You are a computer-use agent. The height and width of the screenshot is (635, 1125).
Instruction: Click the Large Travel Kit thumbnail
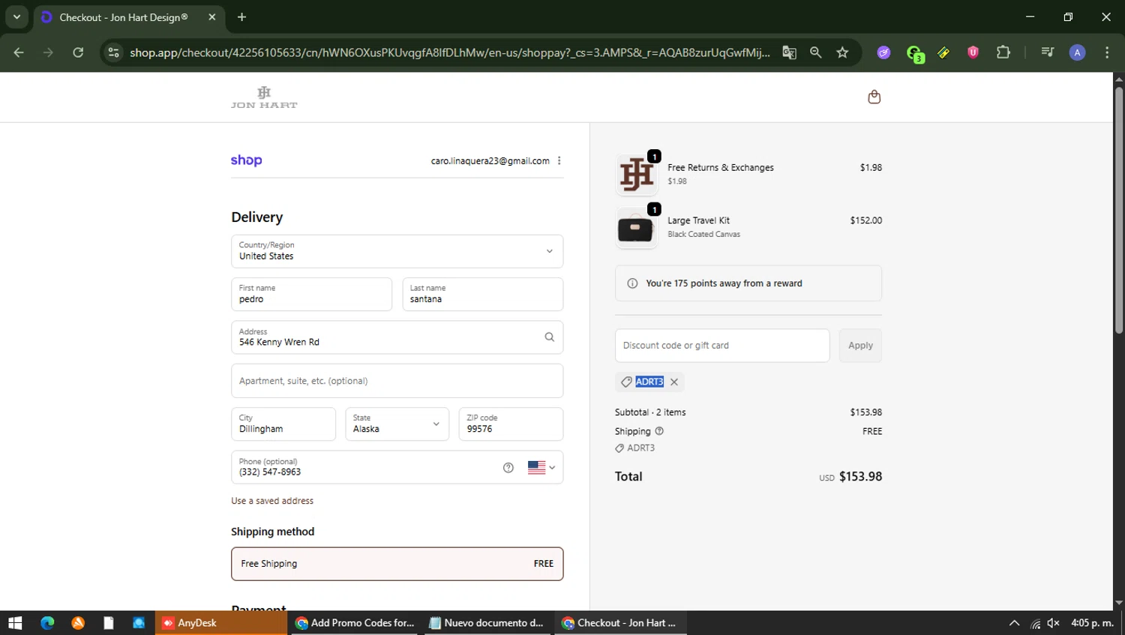[636, 228]
